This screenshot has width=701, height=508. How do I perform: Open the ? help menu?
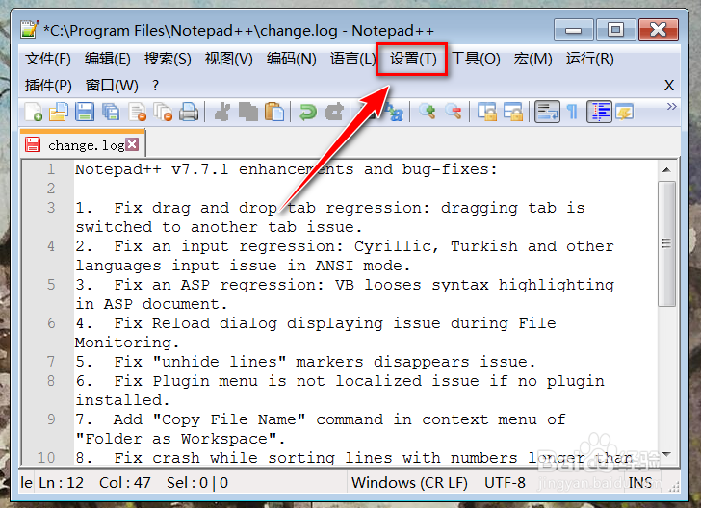(x=155, y=85)
